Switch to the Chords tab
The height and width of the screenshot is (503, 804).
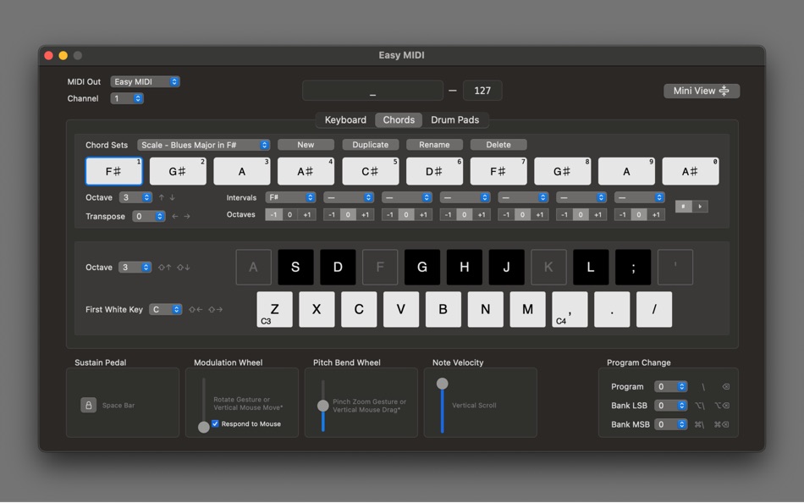[x=399, y=119]
